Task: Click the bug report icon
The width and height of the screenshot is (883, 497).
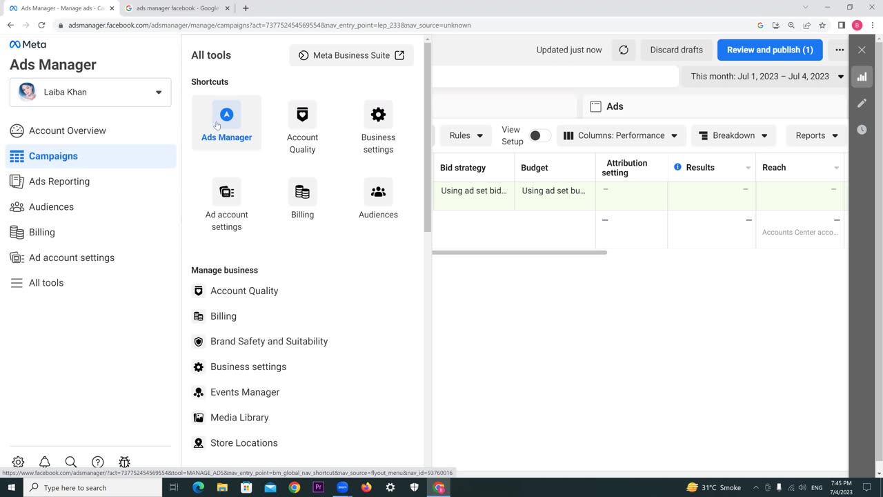Action: click(124, 462)
